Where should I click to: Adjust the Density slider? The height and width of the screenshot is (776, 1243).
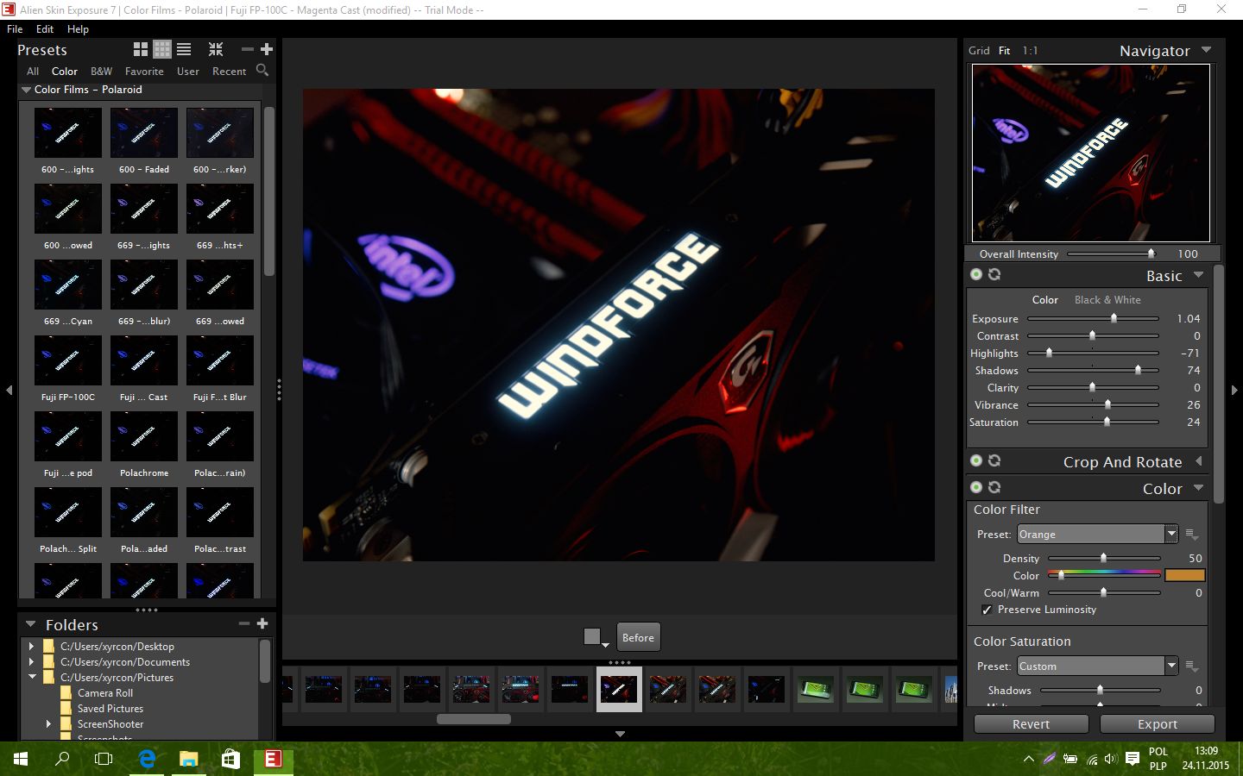click(x=1104, y=558)
